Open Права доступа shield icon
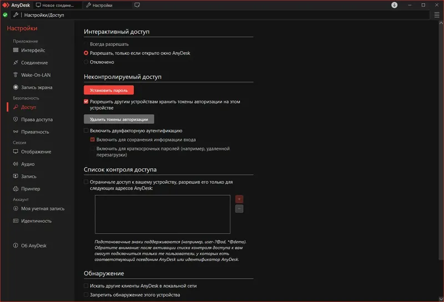The image size is (444, 302). click(x=16, y=119)
